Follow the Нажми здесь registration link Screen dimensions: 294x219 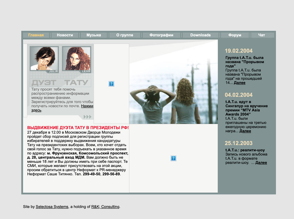(87, 106)
